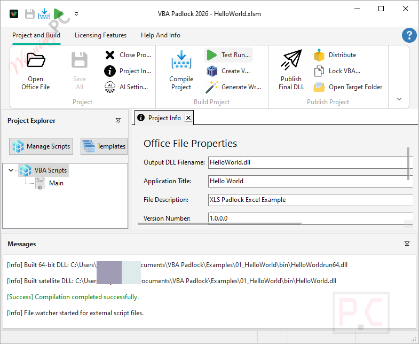Viewport: 419px width, 344px height.
Task: Click the VBA Padlock app logo icon
Action: tap(14, 14)
